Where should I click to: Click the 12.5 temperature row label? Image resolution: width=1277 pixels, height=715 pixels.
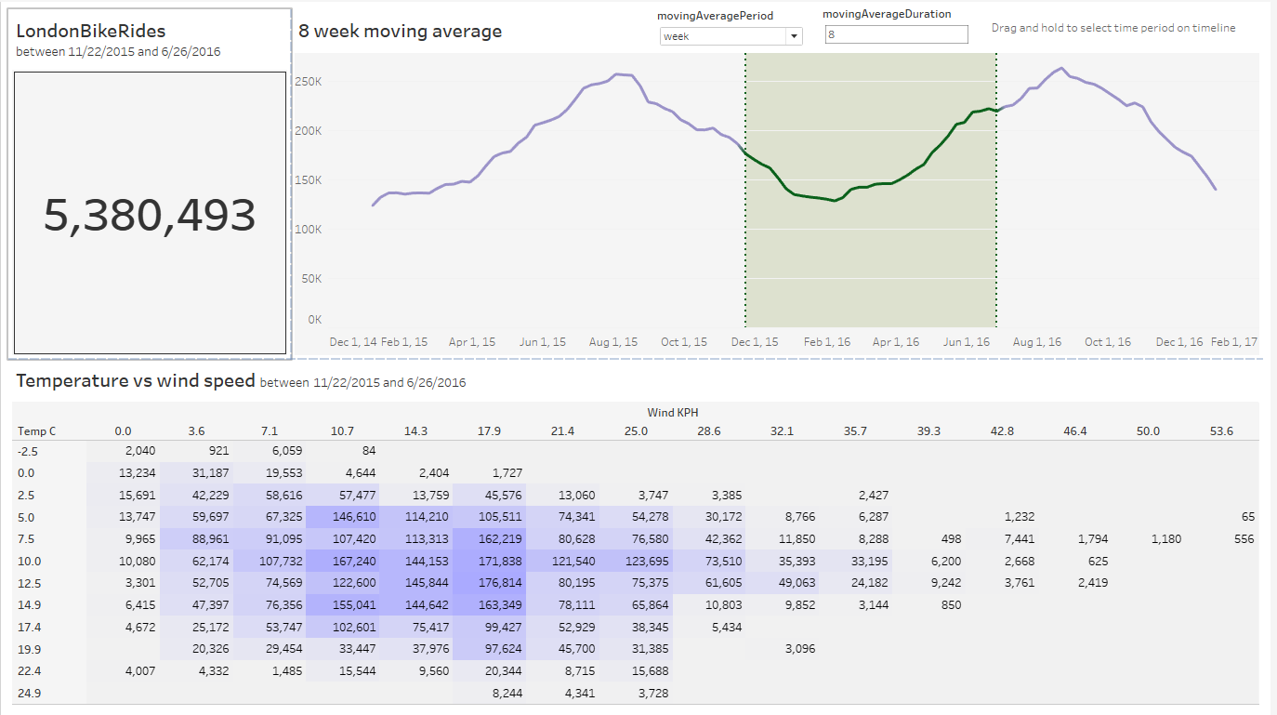(x=29, y=583)
